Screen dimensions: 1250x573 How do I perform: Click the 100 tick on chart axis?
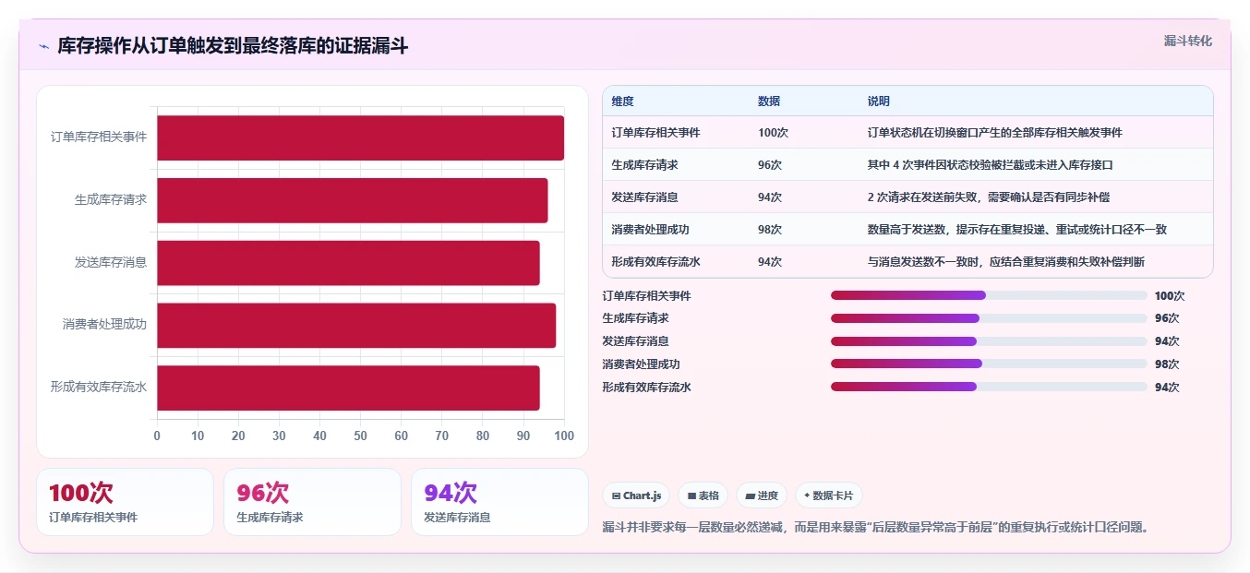564,436
